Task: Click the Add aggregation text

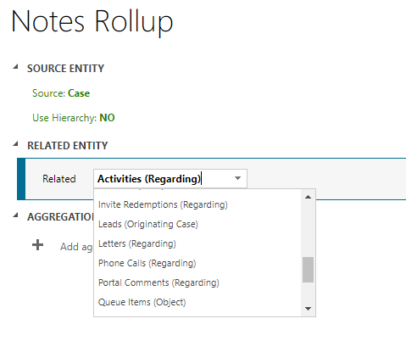Action: point(76,247)
